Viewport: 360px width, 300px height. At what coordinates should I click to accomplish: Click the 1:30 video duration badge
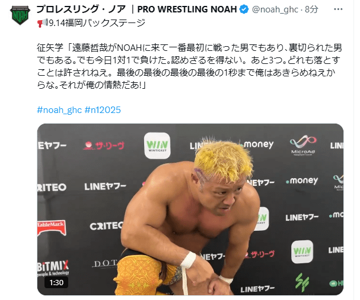click(56, 282)
